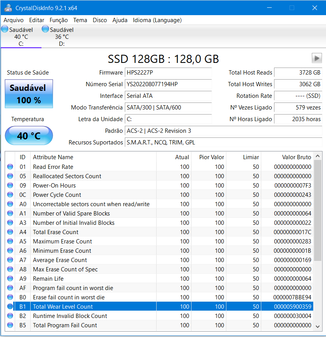Click the status circle for Power Cycle Count
The width and height of the screenshot is (326, 337).
tap(10, 195)
